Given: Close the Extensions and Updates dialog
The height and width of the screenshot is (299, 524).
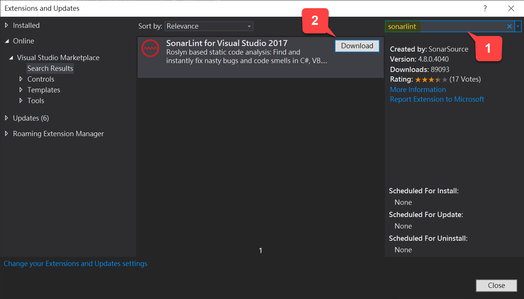Looking at the screenshot, I should coord(496,285).
